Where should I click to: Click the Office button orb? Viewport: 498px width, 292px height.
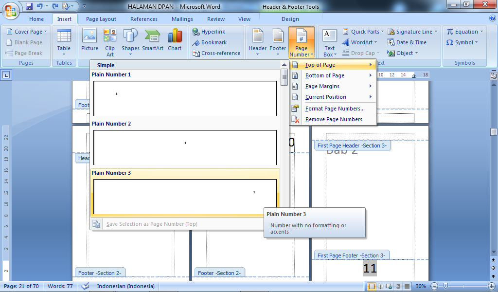11,11
